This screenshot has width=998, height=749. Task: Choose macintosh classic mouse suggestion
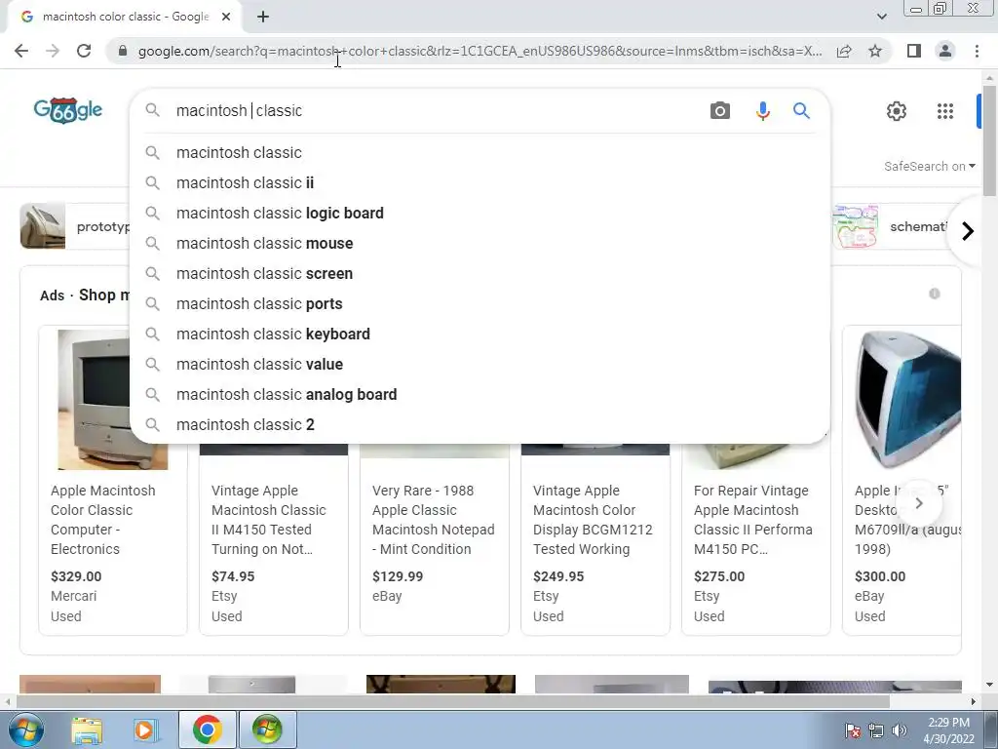click(480, 243)
